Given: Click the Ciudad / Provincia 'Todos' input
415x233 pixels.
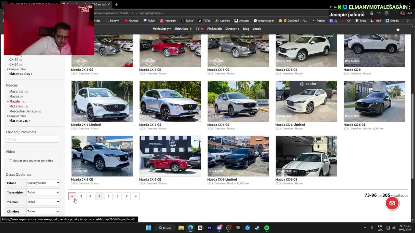Looking at the screenshot, I should click(x=32, y=139).
